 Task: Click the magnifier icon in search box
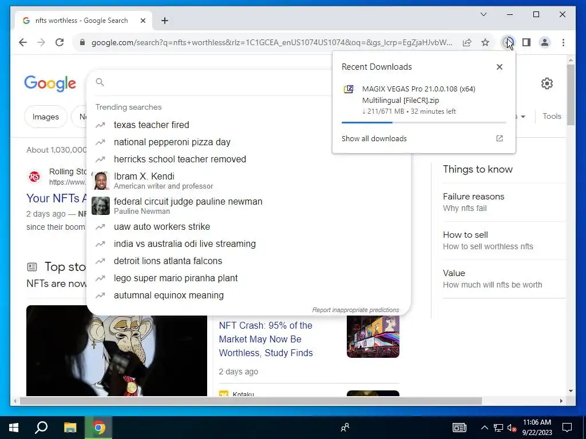100,82
